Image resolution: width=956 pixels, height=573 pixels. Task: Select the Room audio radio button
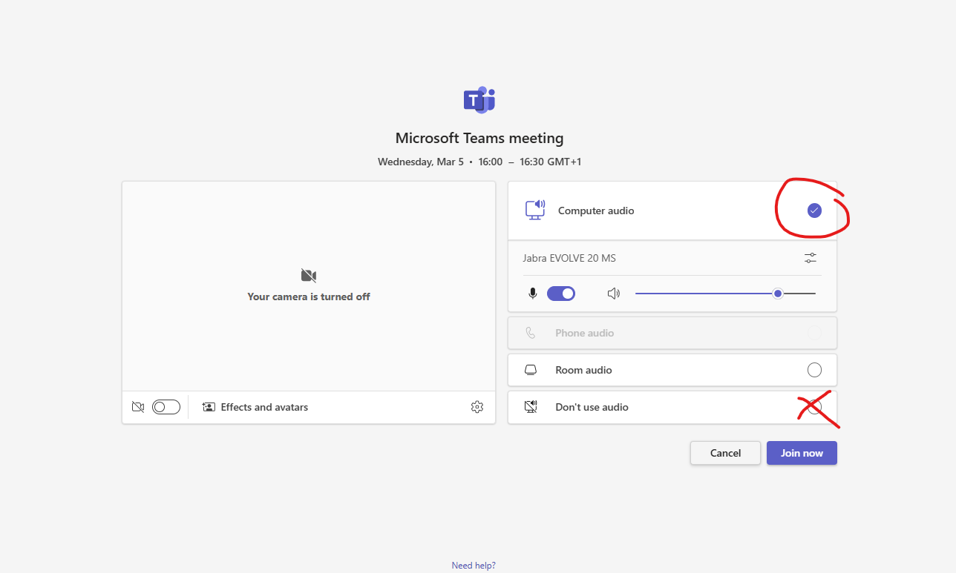tap(814, 370)
